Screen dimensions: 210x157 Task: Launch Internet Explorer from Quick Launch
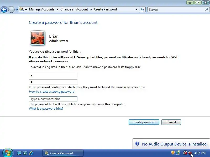(31, 153)
